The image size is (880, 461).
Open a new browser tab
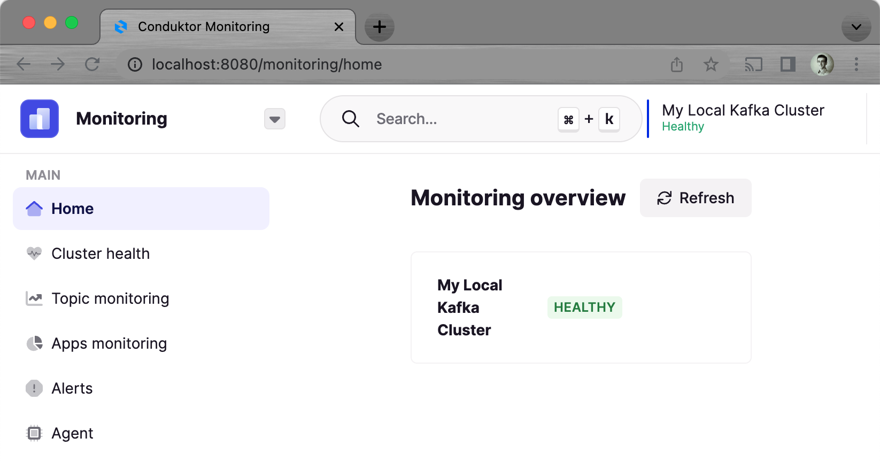click(x=379, y=27)
